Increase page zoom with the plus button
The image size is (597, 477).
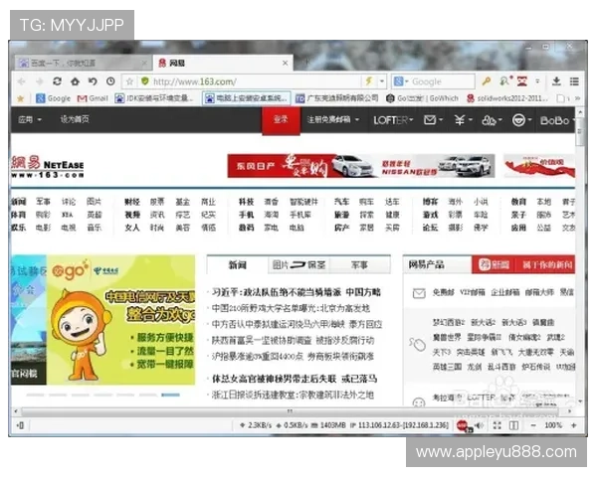tap(573, 425)
